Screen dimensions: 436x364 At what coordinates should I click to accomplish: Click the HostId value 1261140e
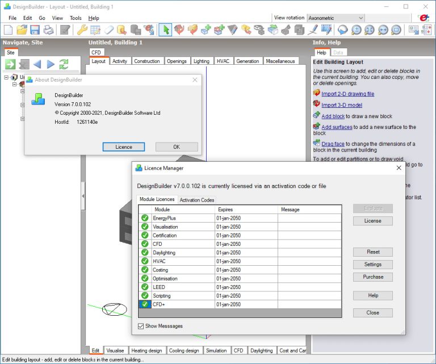click(x=87, y=122)
